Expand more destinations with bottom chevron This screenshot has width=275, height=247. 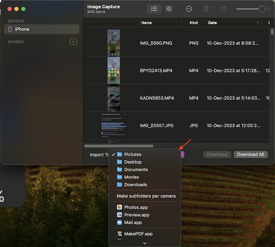[x=145, y=243]
